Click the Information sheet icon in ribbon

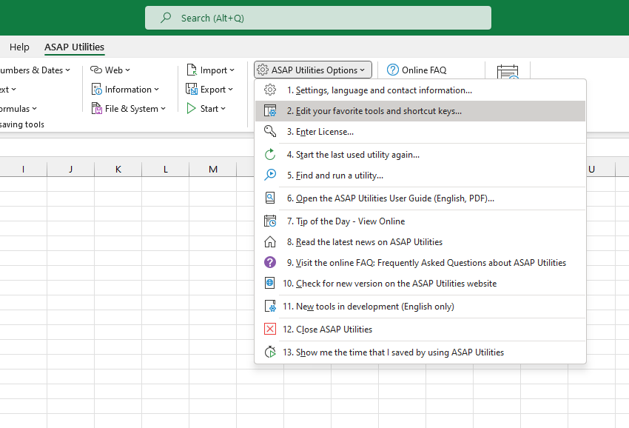pyautogui.click(x=97, y=89)
